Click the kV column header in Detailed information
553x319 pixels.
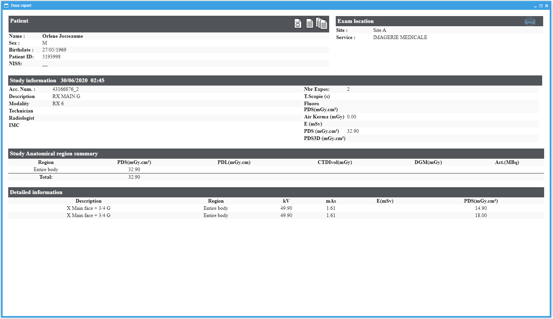[286, 201]
